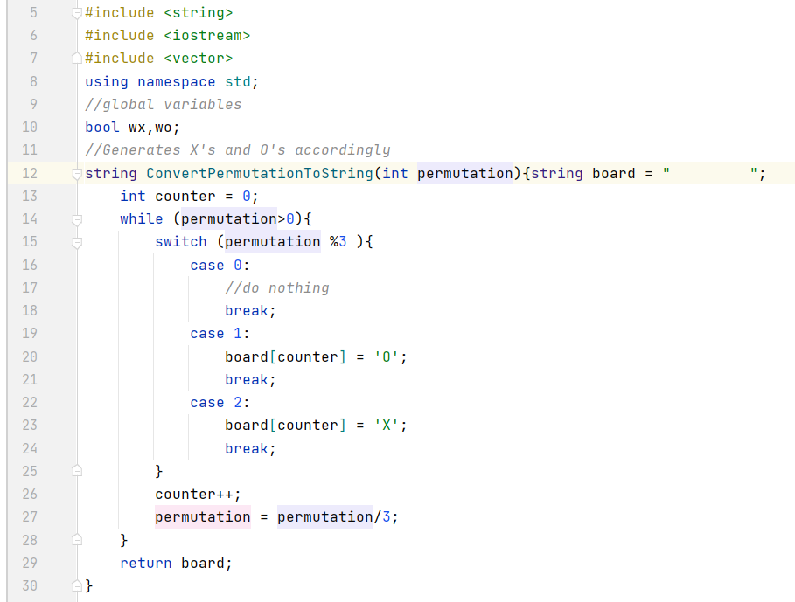Click the fold marker next to line 25

[76, 470]
